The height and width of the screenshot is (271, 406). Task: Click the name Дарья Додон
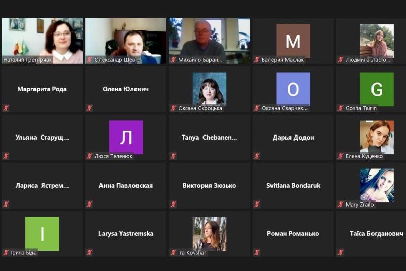pyautogui.click(x=293, y=138)
